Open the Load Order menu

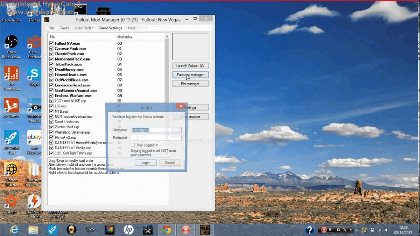click(84, 28)
